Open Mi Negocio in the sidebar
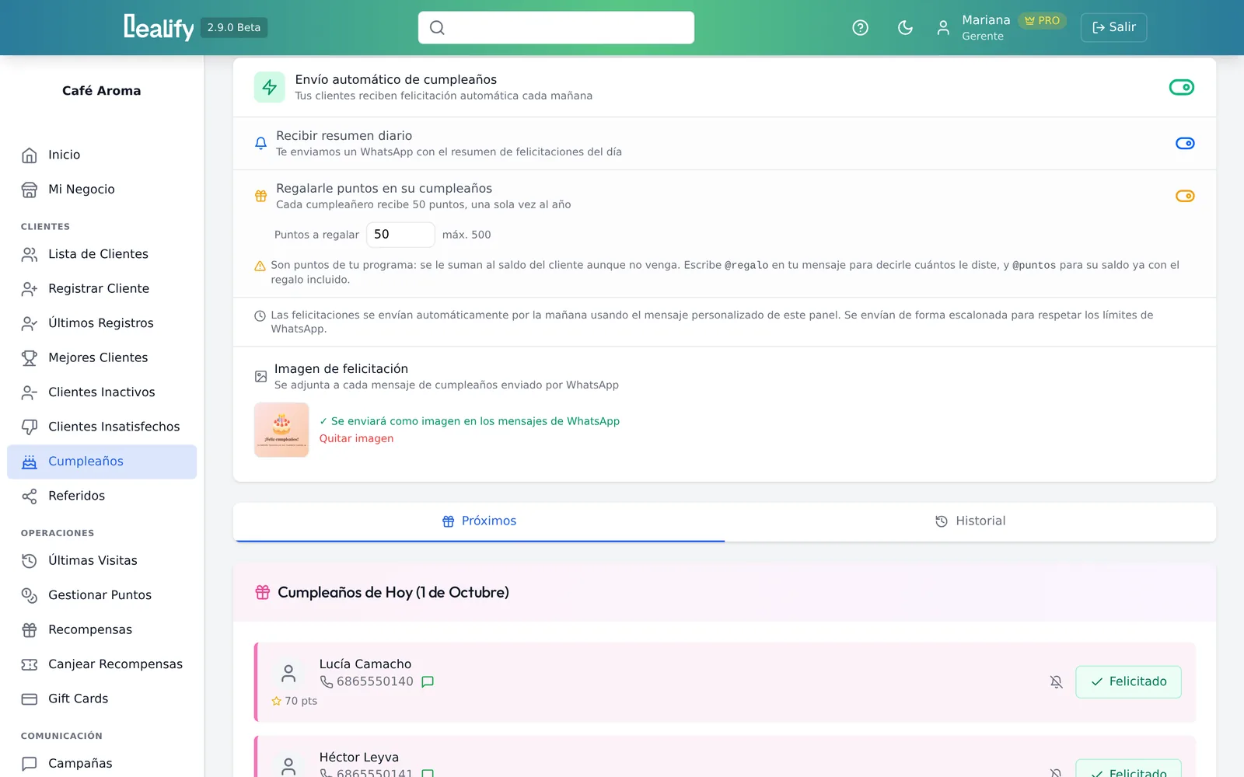This screenshot has height=777, width=1244. pos(102,190)
